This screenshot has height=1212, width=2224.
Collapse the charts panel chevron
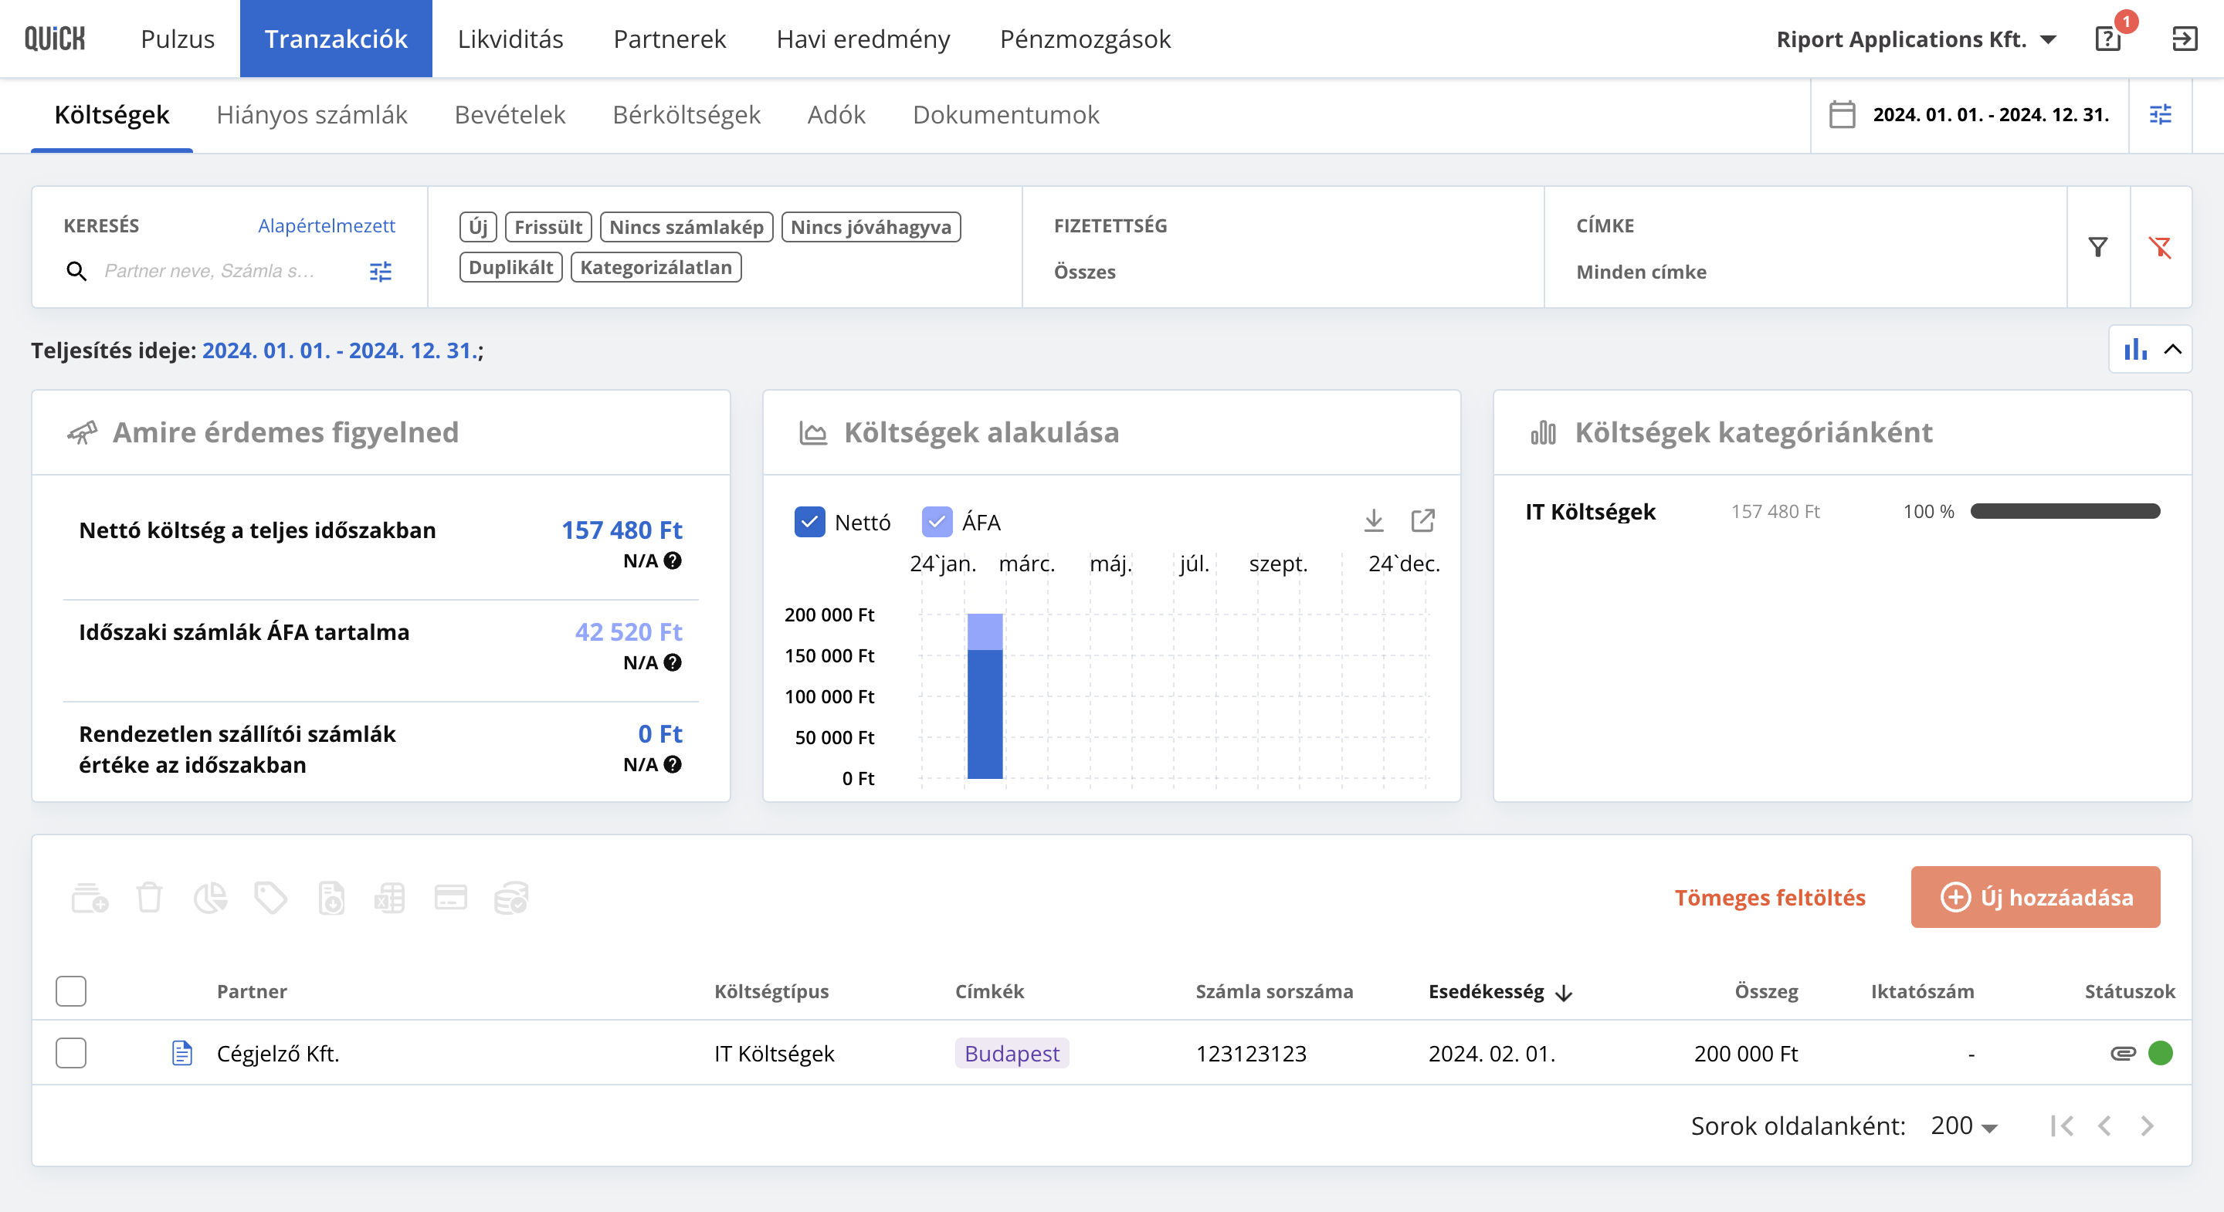(x=2173, y=350)
